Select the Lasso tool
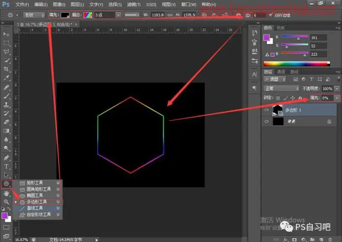This screenshot has height=242, width=342. click(6, 52)
